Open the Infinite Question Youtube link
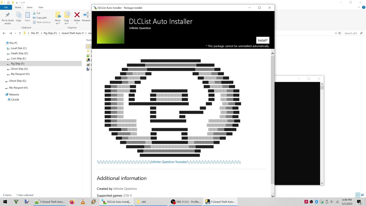Screen dimensions: 366x206 click(x=169, y=162)
